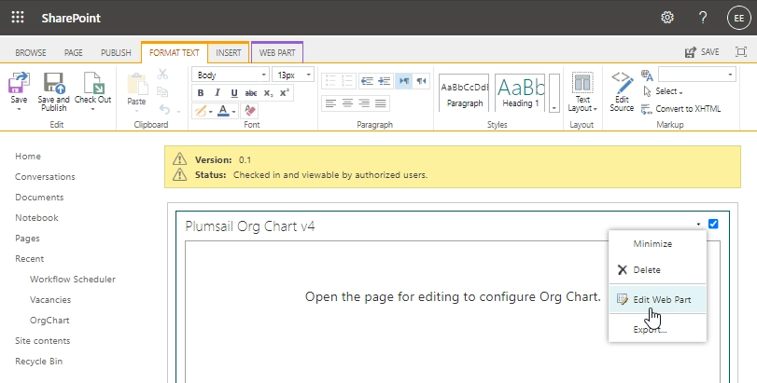Open the help question mark
The width and height of the screenshot is (757, 383).
[703, 18]
